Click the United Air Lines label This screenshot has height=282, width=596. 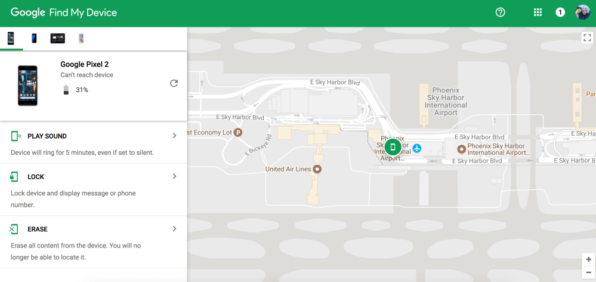[288, 169]
